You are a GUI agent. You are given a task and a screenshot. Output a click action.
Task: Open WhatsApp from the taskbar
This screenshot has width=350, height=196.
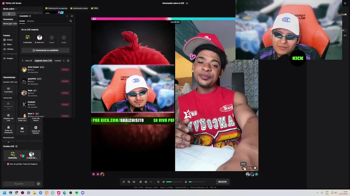52,193
